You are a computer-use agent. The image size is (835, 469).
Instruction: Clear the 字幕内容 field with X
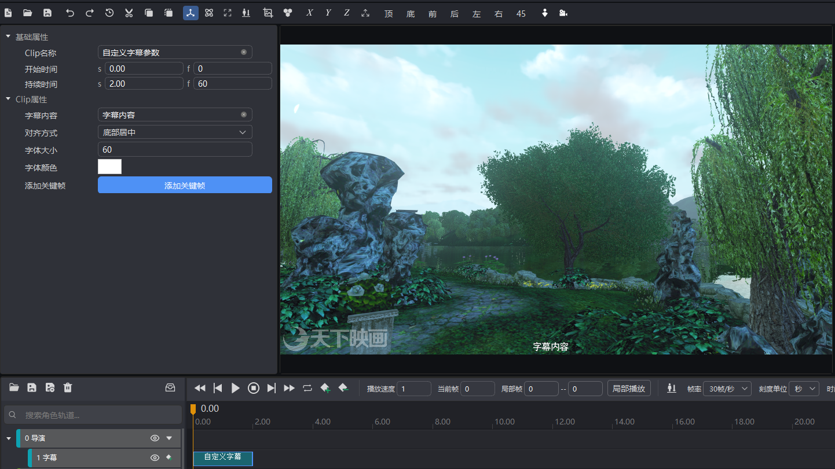click(x=244, y=115)
